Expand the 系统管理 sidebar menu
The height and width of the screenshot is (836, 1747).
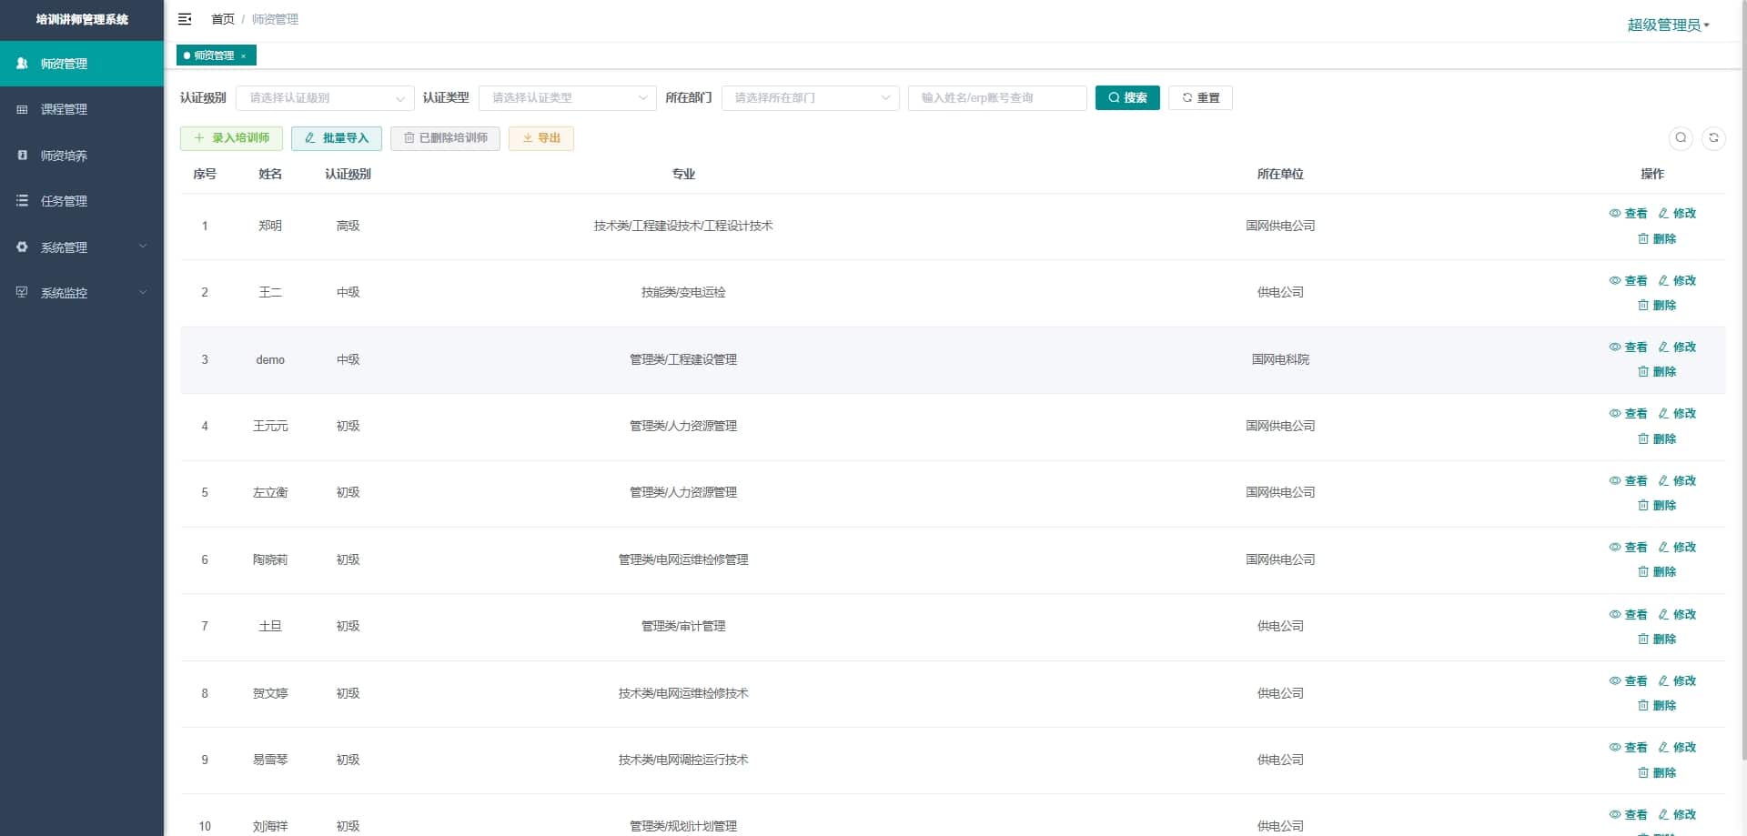82,247
